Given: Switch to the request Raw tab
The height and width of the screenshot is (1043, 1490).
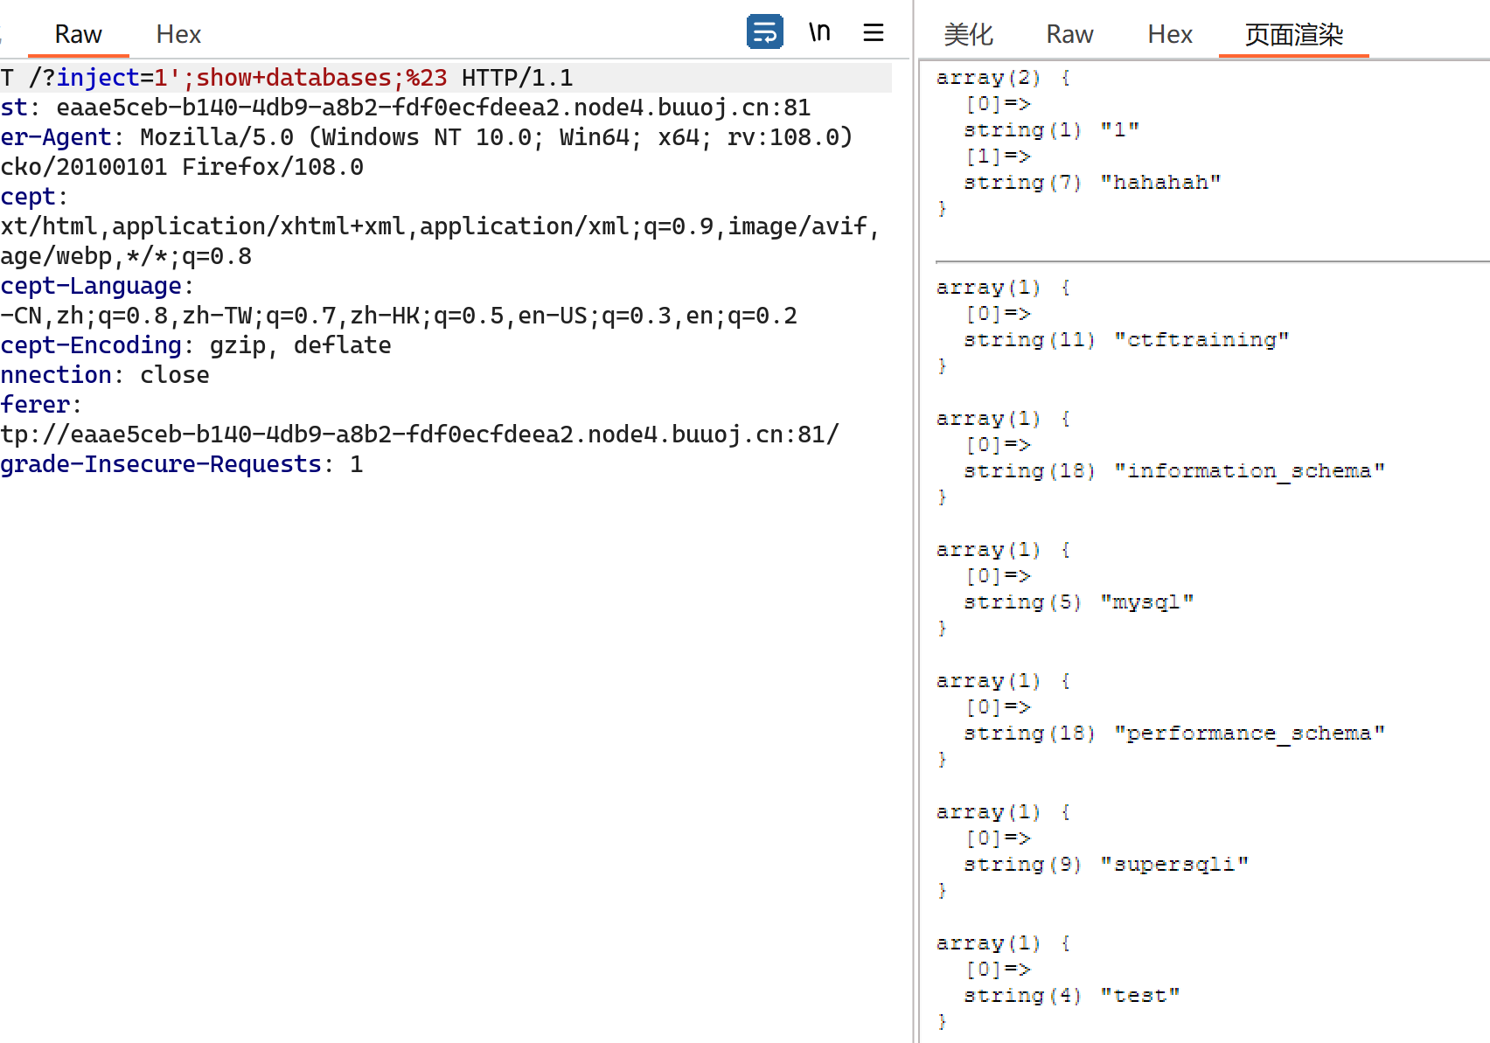Looking at the screenshot, I should pyautogui.click(x=78, y=34).
